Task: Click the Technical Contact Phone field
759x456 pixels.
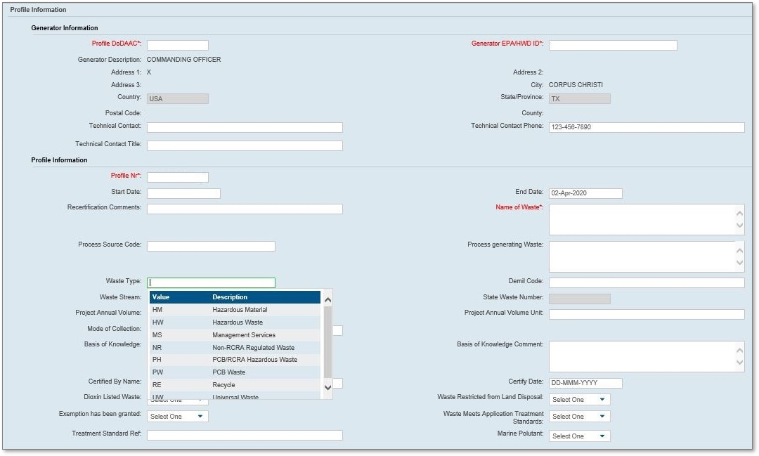Action: coord(646,128)
